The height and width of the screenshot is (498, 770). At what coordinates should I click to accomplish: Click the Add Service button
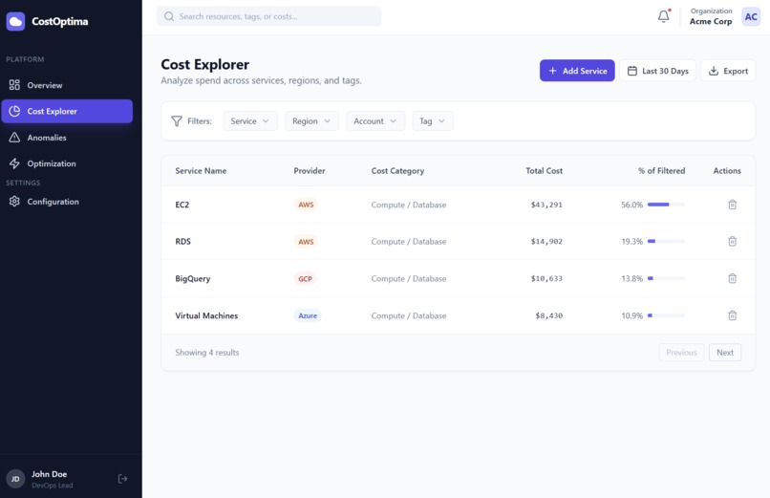pyautogui.click(x=577, y=71)
